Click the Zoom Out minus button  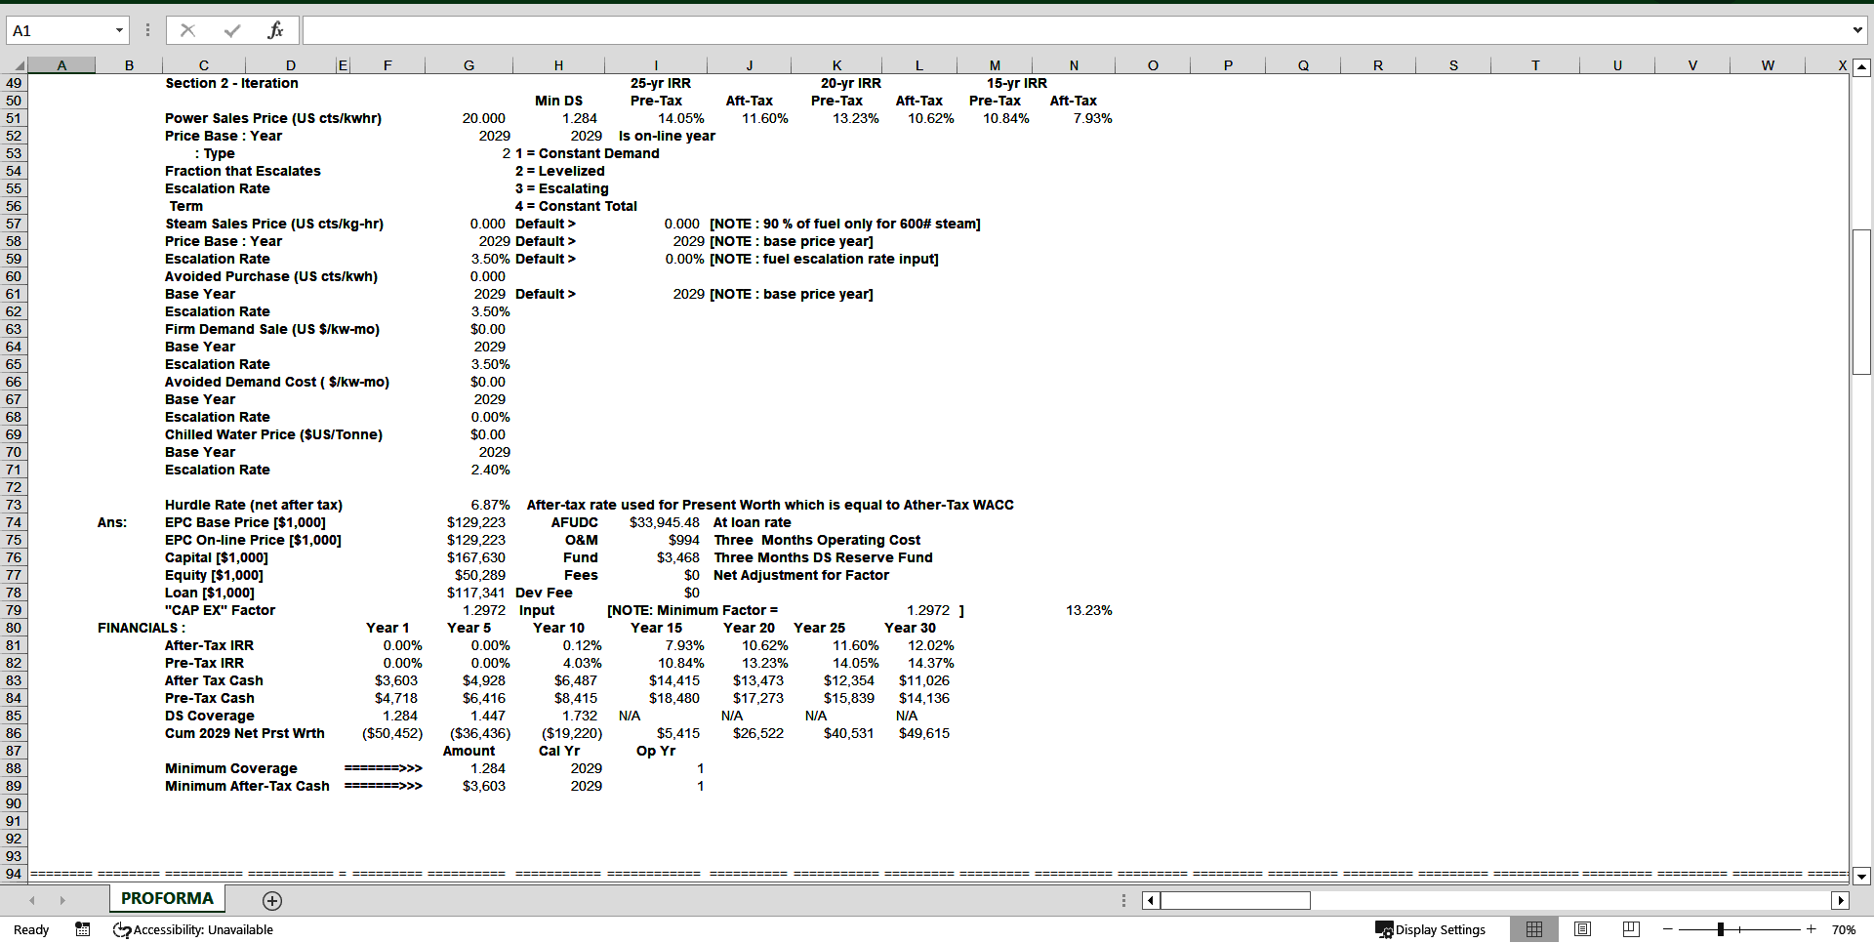1670,929
